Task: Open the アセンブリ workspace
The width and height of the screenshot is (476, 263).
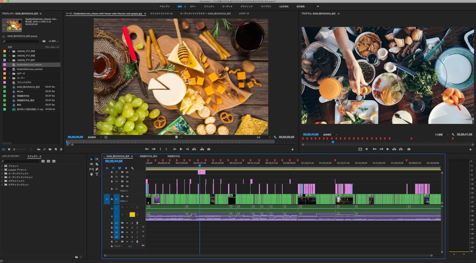Action: (164, 6)
